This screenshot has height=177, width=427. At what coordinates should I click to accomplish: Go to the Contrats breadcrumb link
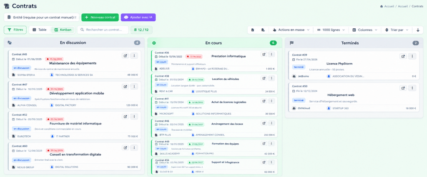417,6
